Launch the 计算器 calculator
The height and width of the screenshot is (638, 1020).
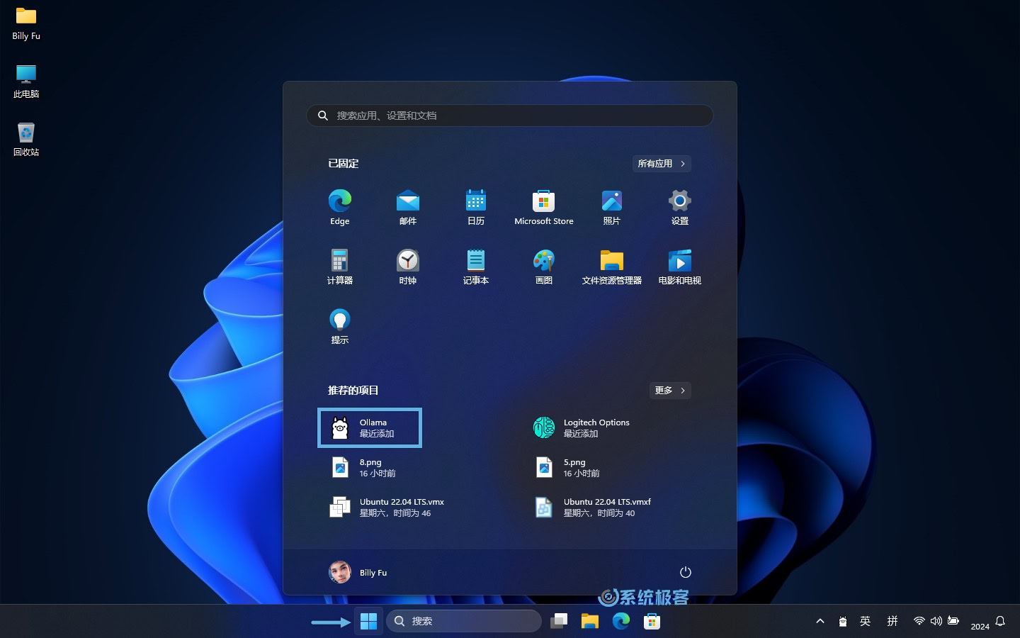[340, 267]
